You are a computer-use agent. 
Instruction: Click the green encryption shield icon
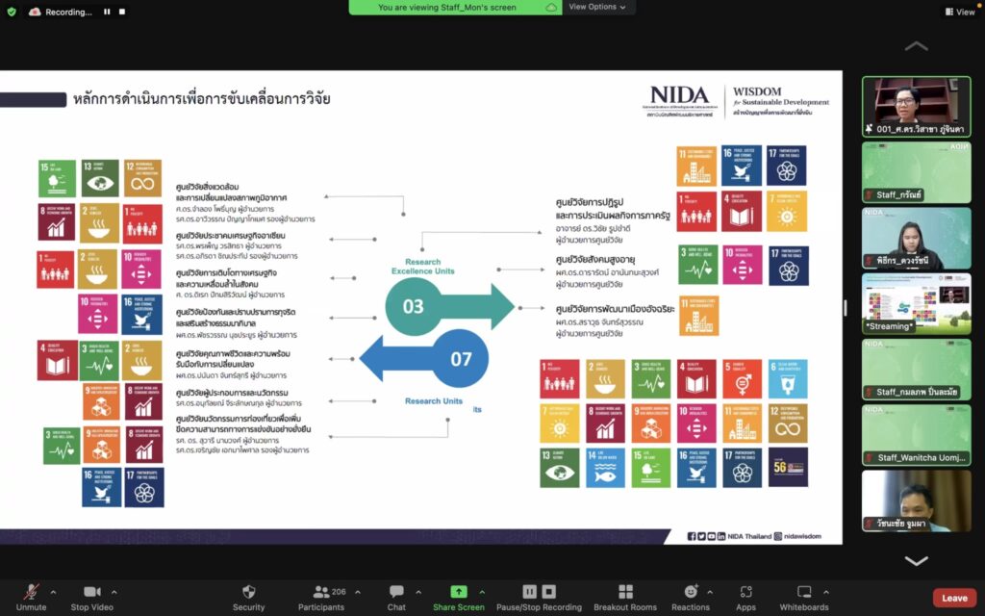coord(12,12)
